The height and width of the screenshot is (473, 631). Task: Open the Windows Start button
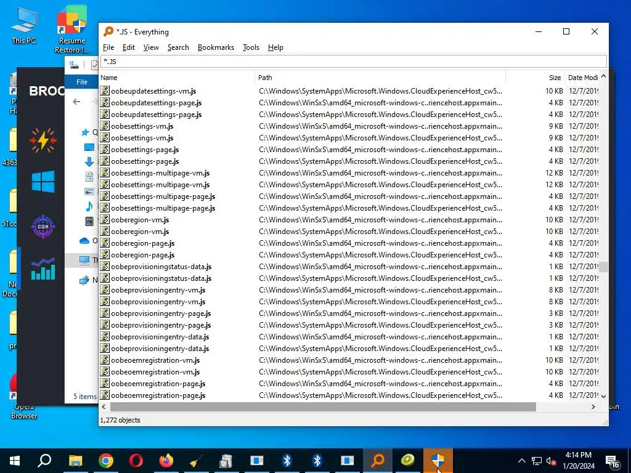point(15,461)
